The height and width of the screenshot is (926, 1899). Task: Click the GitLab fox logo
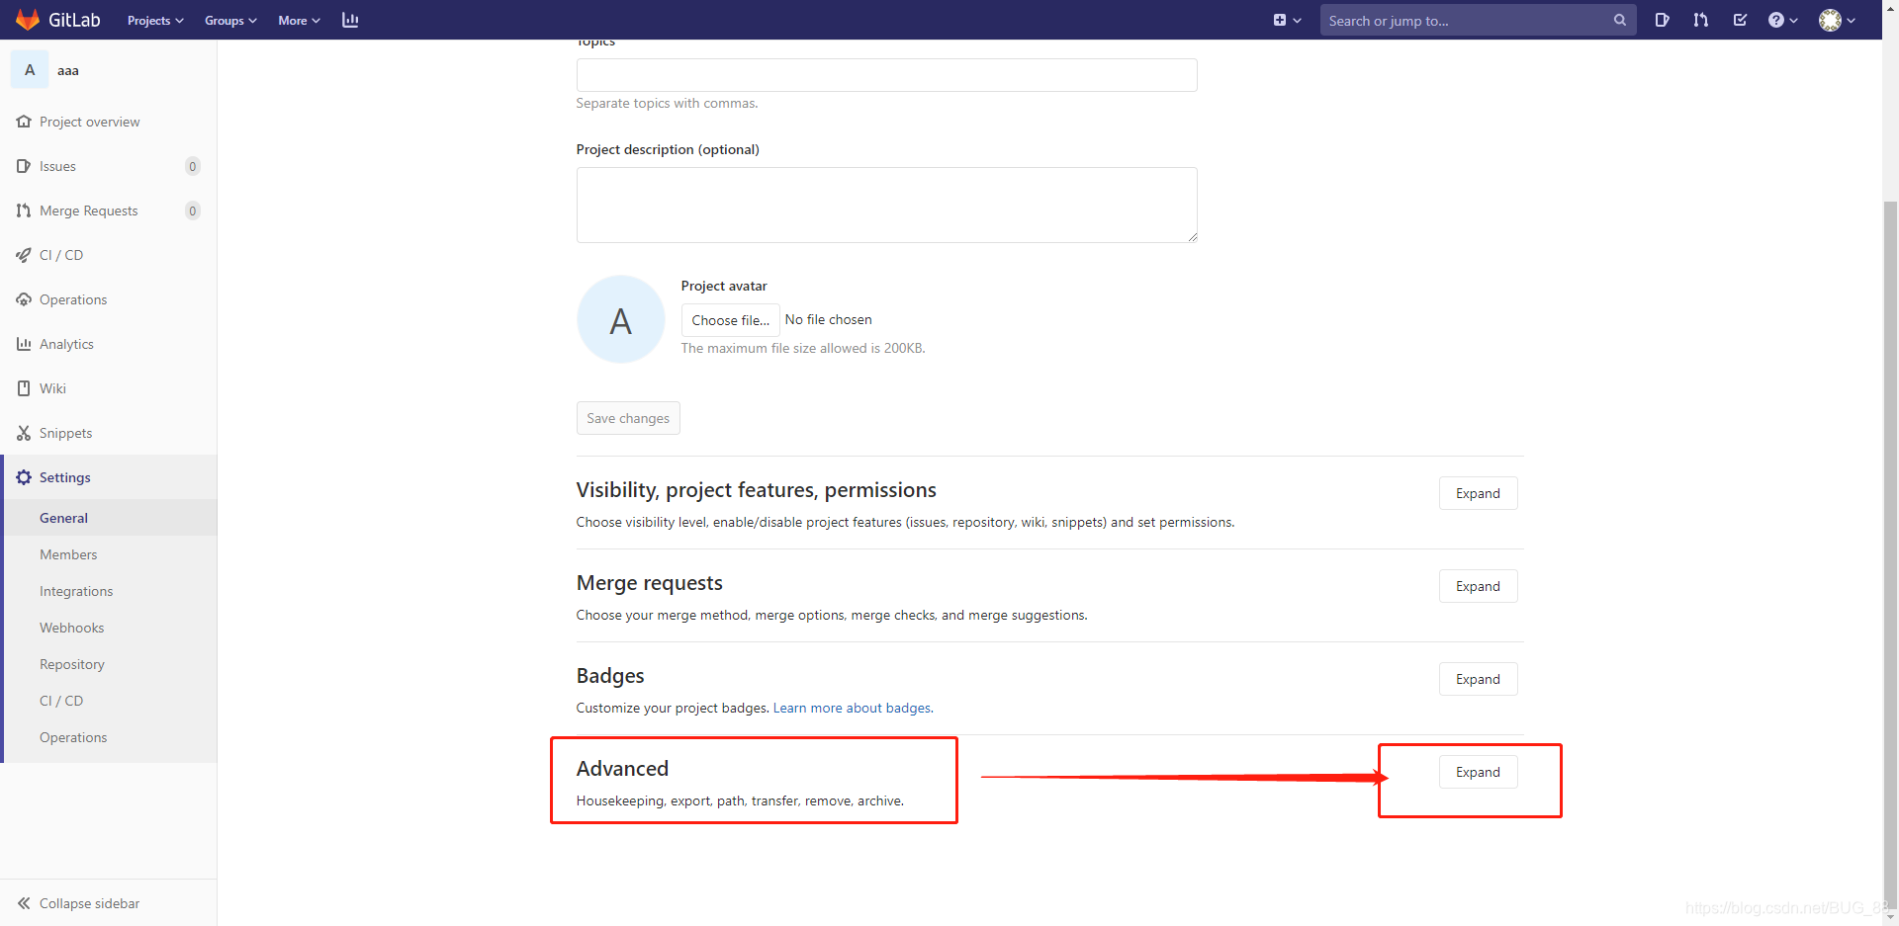pos(28,20)
